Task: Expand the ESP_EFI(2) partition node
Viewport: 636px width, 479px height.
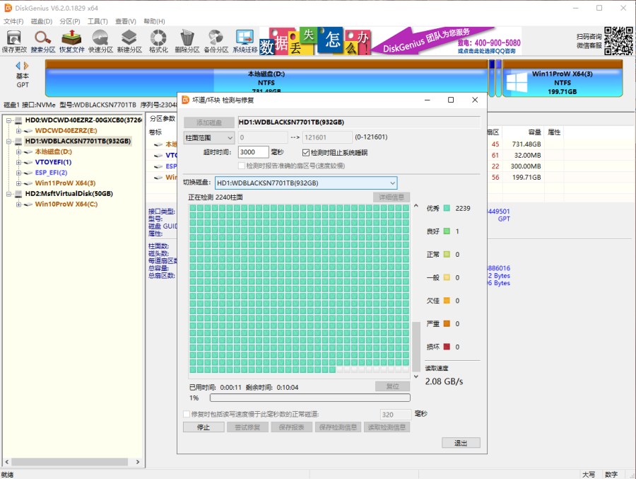Action: coord(18,173)
